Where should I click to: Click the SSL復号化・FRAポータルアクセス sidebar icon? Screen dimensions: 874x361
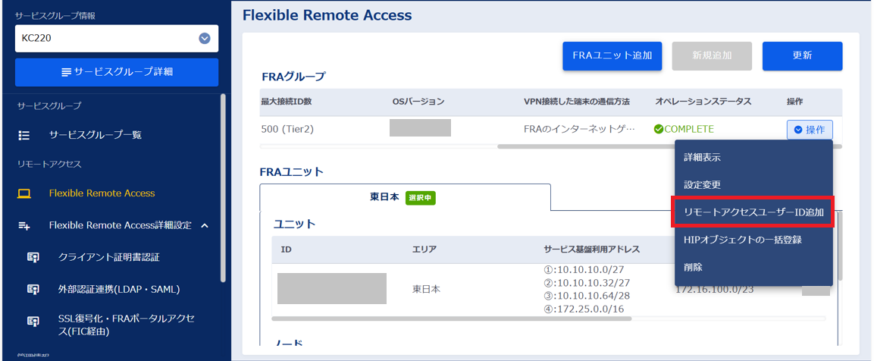33,321
